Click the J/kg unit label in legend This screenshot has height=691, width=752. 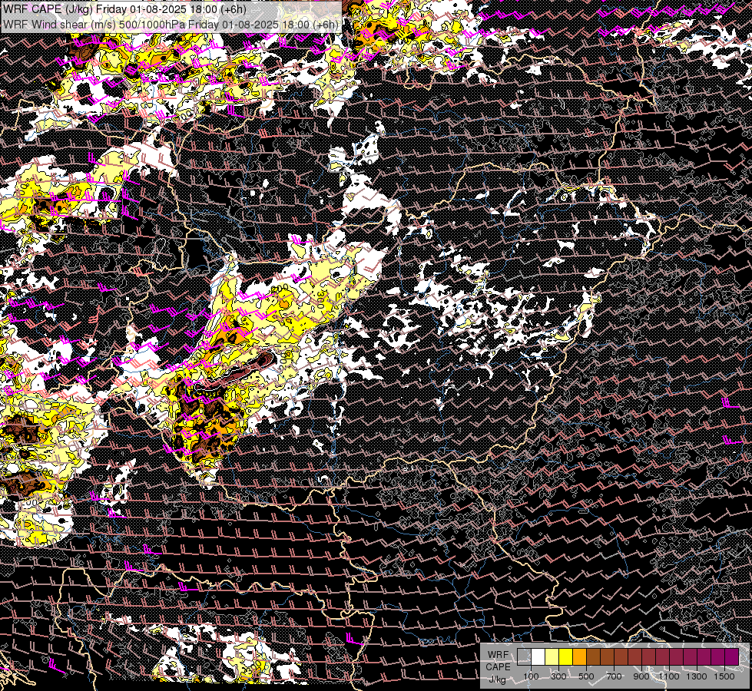pyautogui.click(x=497, y=679)
